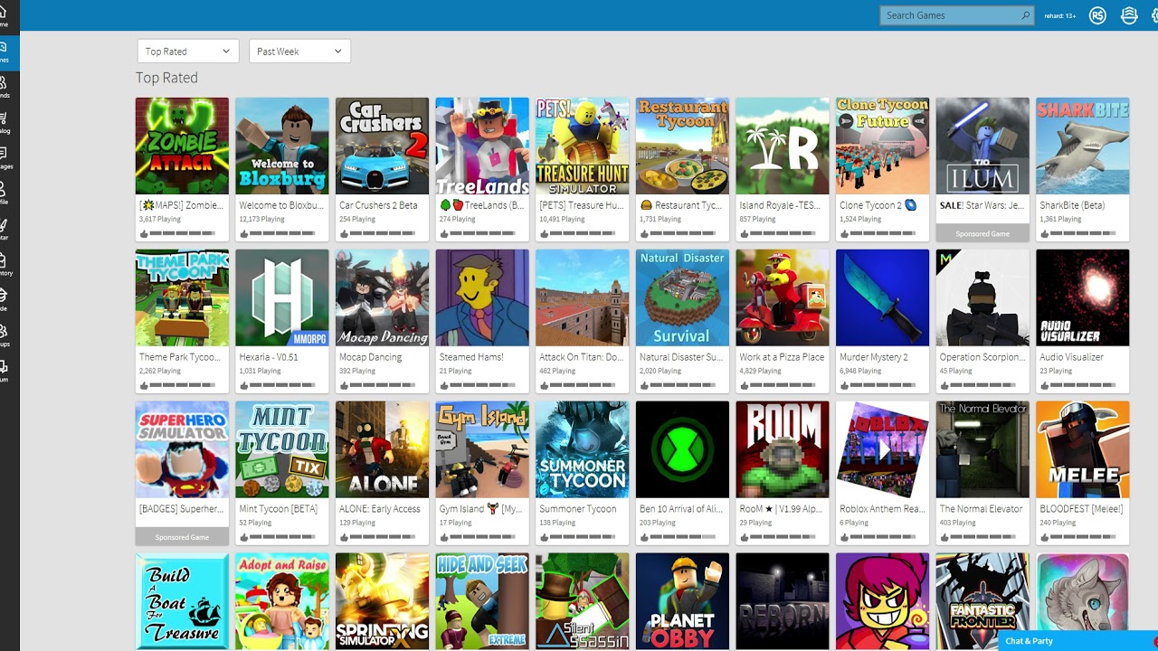Viewport: 1158px width, 651px height.
Task: Focus the Search Games field
Action: tap(956, 15)
